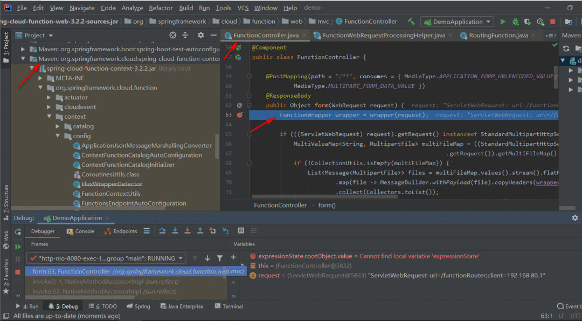Toggle the Project tool window side tab

coord(6,47)
